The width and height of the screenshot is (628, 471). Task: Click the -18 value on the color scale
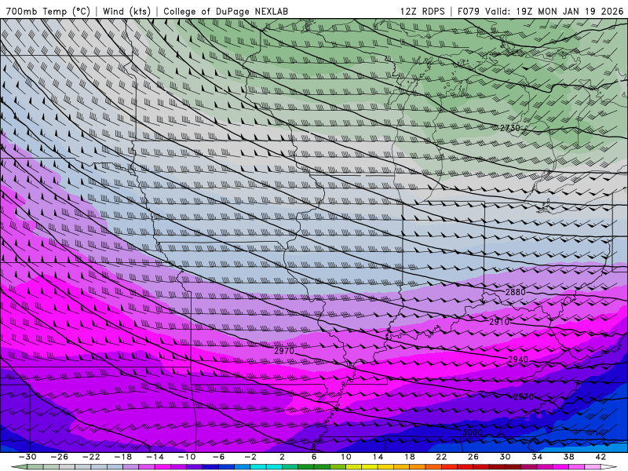coord(123,457)
